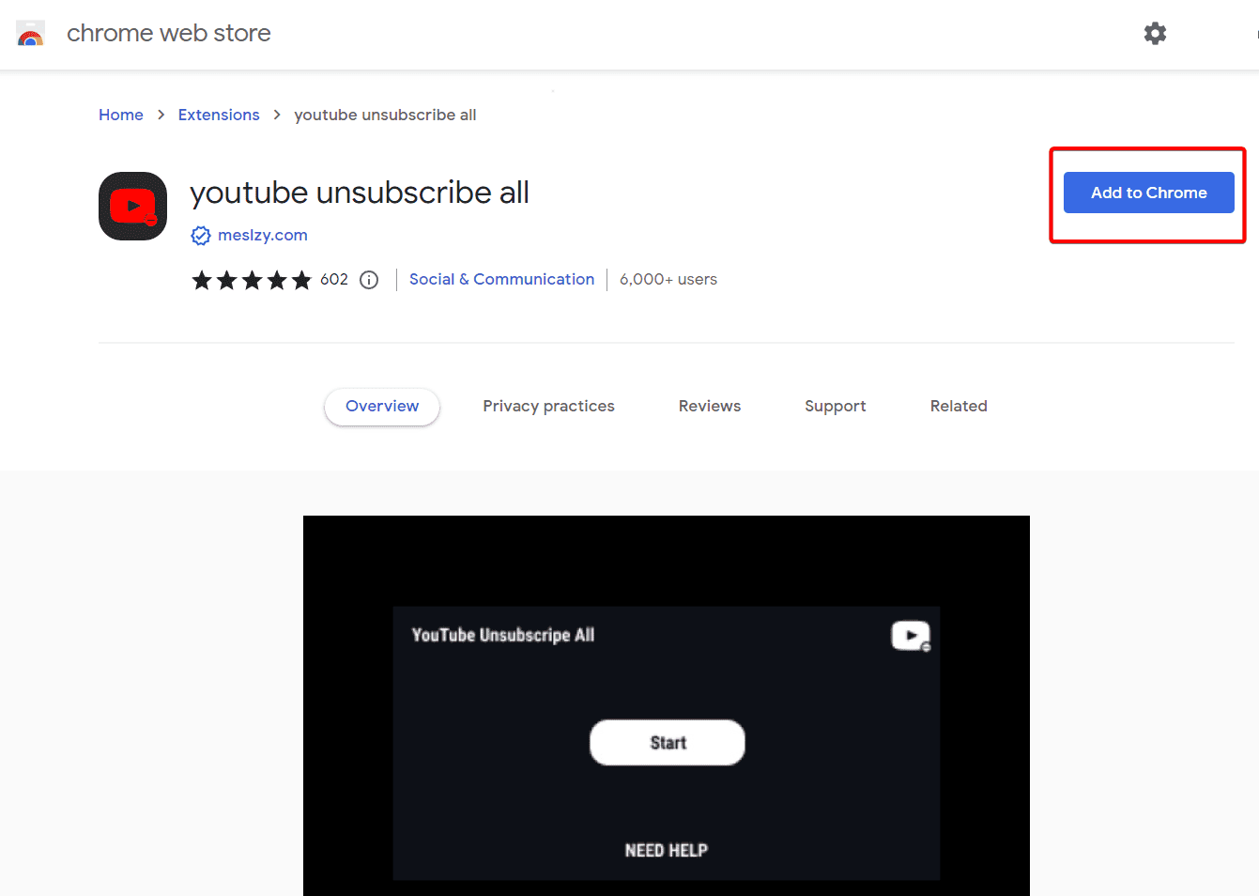Viewport: 1259px width, 896px height.
Task: Switch to the Support tab
Action: [x=836, y=406]
